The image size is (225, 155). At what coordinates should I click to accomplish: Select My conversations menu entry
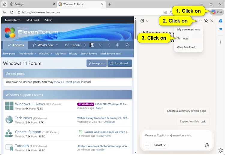pos(188,29)
